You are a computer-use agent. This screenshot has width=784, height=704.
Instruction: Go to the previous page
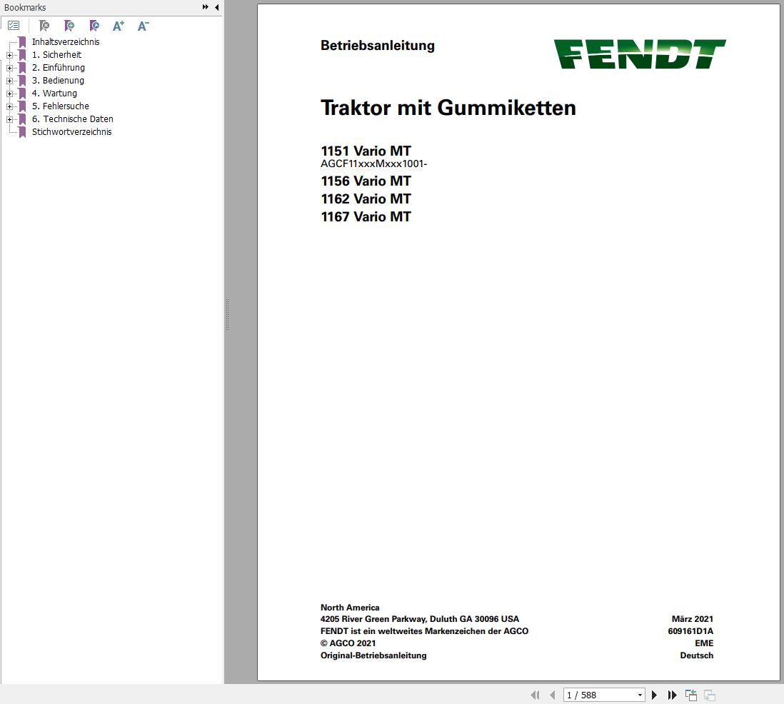[553, 695]
